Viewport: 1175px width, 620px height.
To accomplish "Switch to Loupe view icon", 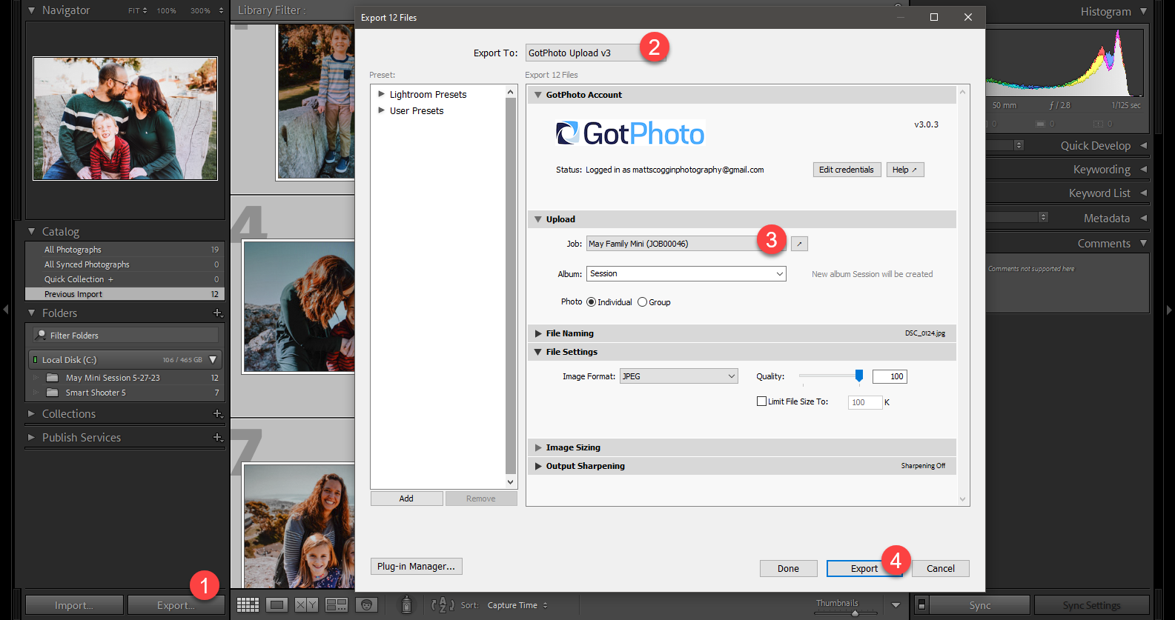I will [277, 605].
